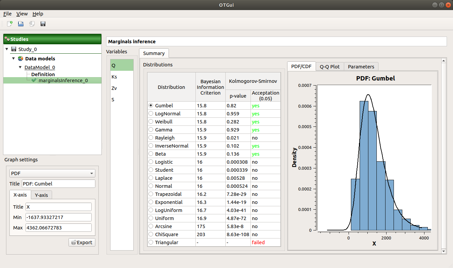Collapse the Study_0 tree node

tap(7, 49)
